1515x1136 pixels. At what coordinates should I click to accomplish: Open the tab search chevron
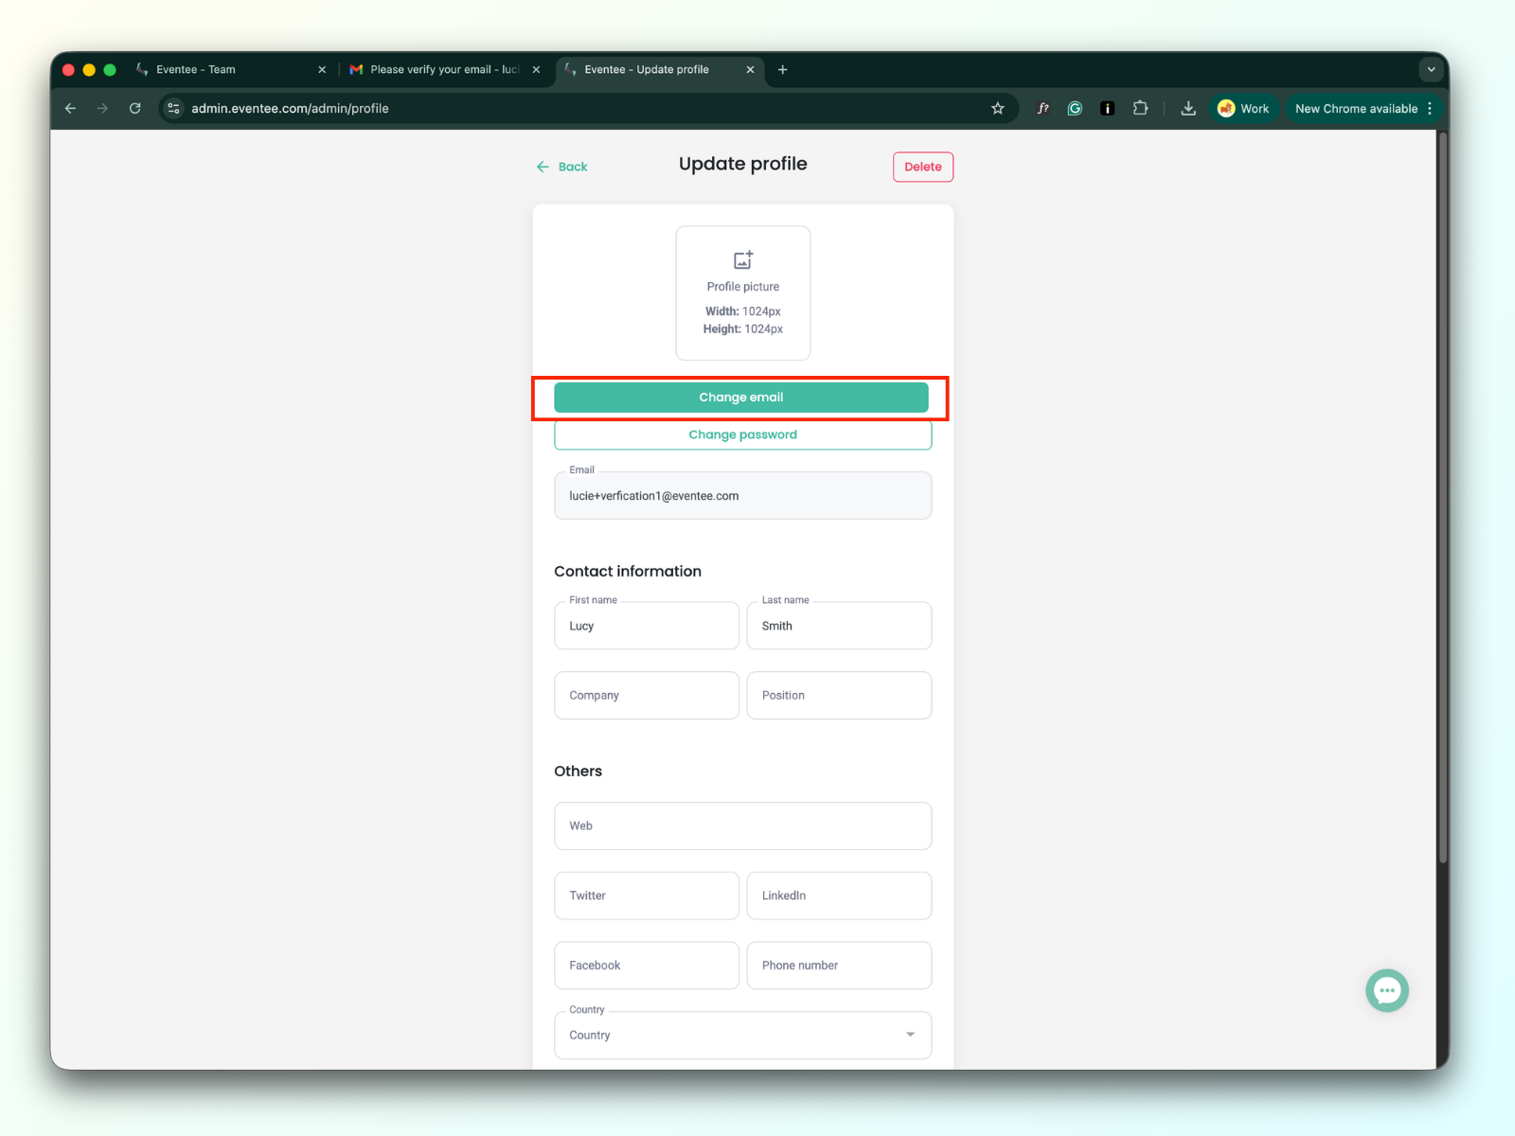click(x=1431, y=70)
